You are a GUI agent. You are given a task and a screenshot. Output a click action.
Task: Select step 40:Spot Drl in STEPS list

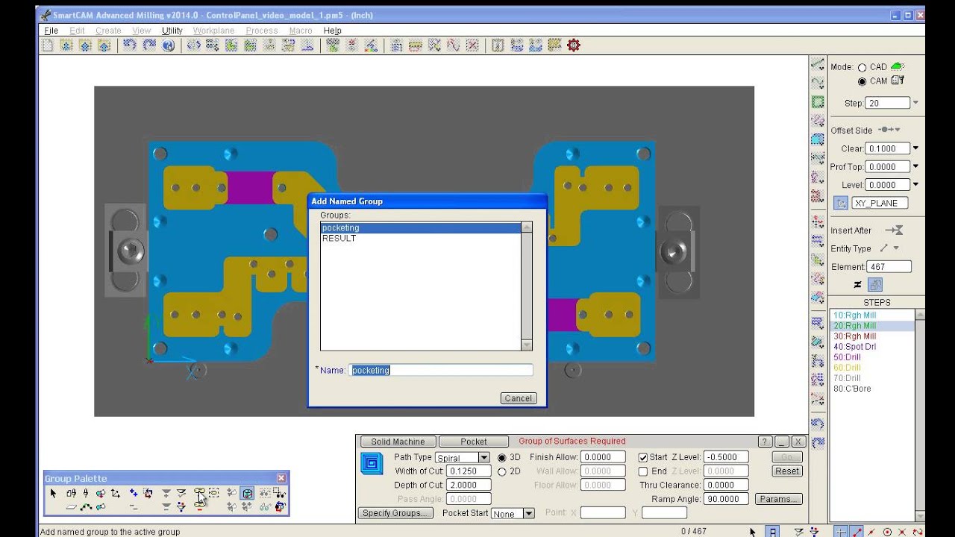click(x=872, y=347)
